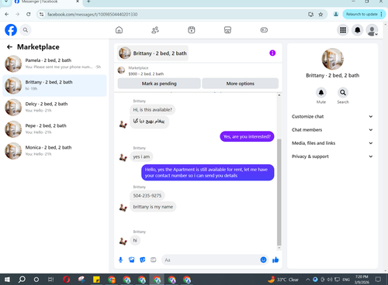
Task: Attach a file using the image icon
Action: (x=131, y=259)
